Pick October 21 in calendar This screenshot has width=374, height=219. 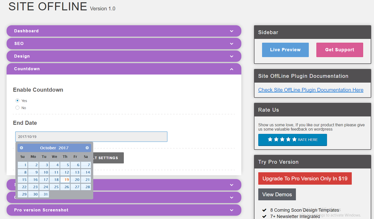tap(86, 180)
